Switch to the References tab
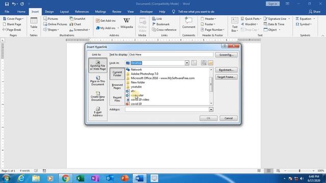Viewport: 326px width, 183px height. click(82, 12)
